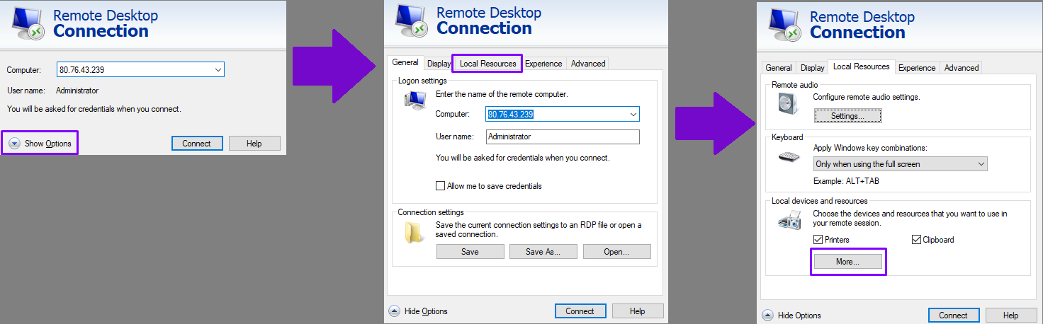This screenshot has height=324, width=1043.
Task: Open the selected Local Resources tab
Action: [x=861, y=66]
